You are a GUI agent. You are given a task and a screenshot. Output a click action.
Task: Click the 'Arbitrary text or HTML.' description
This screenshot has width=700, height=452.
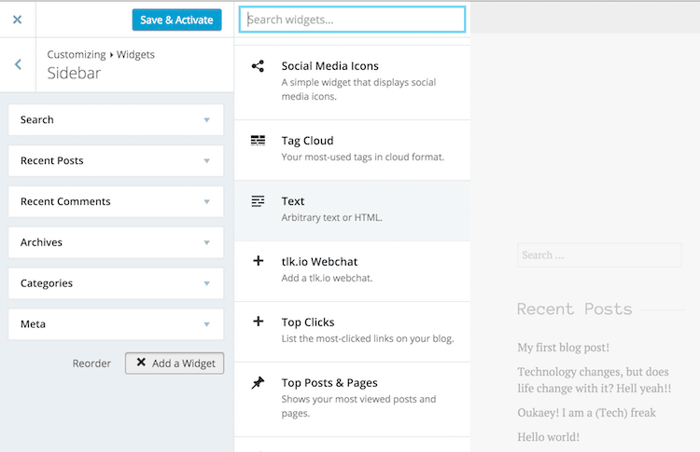(x=331, y=217)
